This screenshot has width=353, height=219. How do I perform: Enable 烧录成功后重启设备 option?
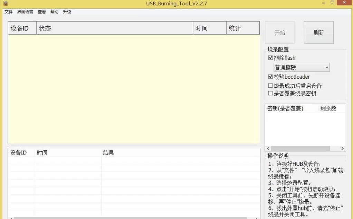tap(271, 86)
